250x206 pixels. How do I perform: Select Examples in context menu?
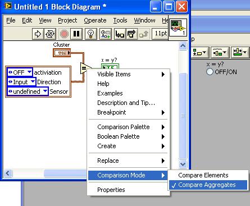pyautogui.click(x=129, y=93)
